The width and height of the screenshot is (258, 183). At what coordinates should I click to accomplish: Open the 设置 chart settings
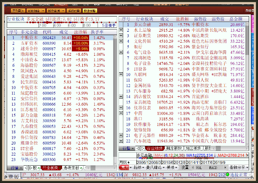(x=185, y=167)
